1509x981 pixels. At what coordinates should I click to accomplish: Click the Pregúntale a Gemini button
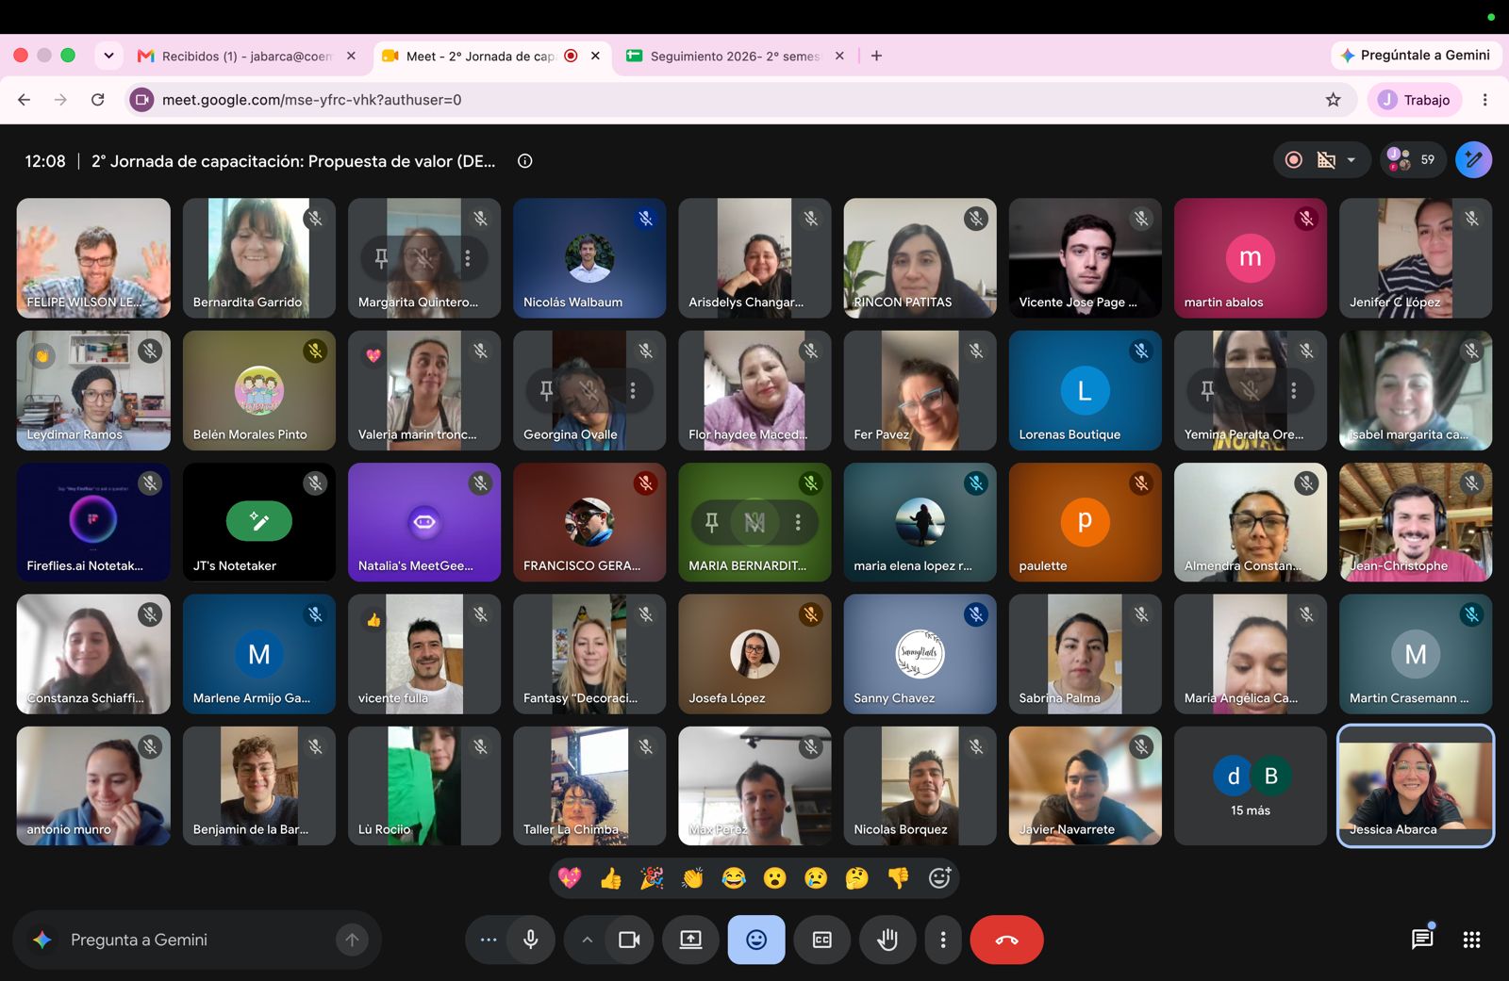[x=1416, y=56]
